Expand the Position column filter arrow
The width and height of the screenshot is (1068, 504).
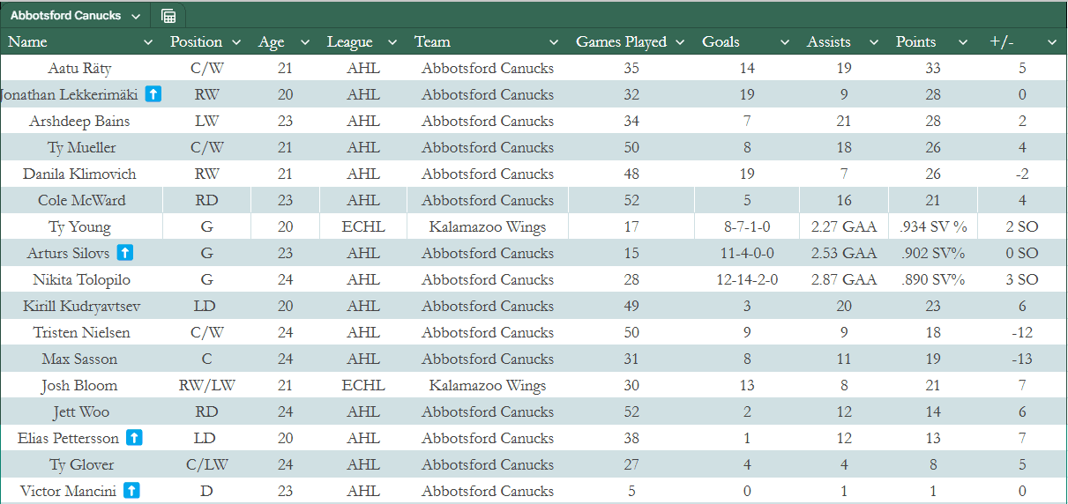236,42
